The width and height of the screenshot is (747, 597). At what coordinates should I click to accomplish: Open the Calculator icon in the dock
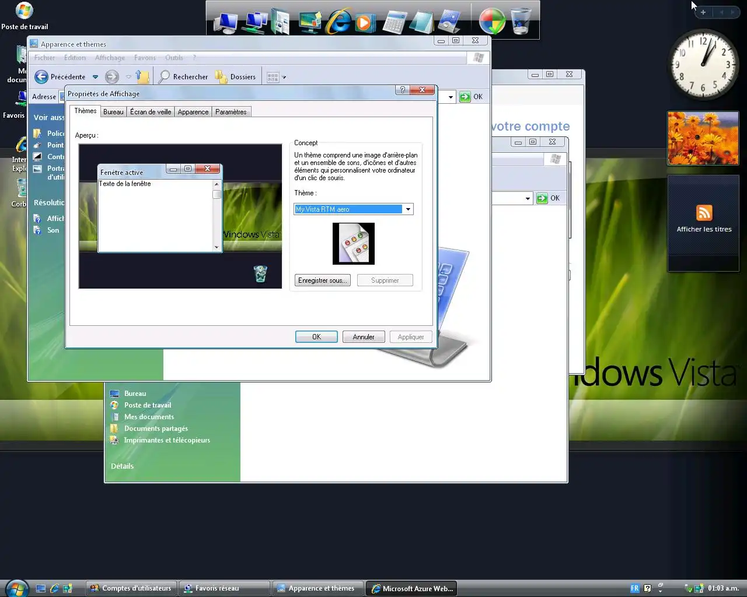point(394,23)
